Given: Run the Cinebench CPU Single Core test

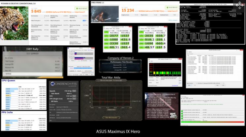Looking at the screenshot, I should [x=75, y=99].
